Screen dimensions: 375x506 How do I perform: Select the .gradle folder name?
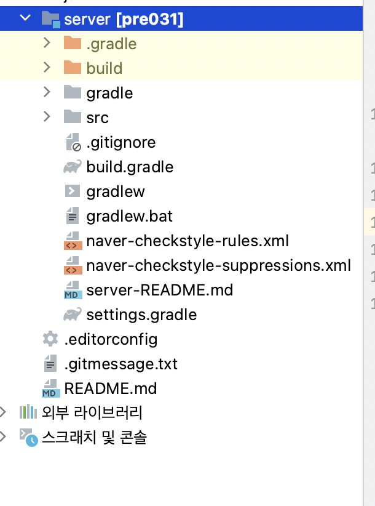pos(111,44)
